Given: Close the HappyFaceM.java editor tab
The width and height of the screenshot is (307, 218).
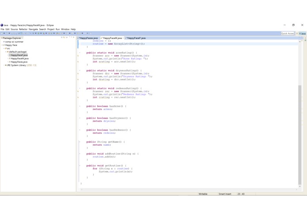Looking at the screenshot, I should click(x=123, y=38).
